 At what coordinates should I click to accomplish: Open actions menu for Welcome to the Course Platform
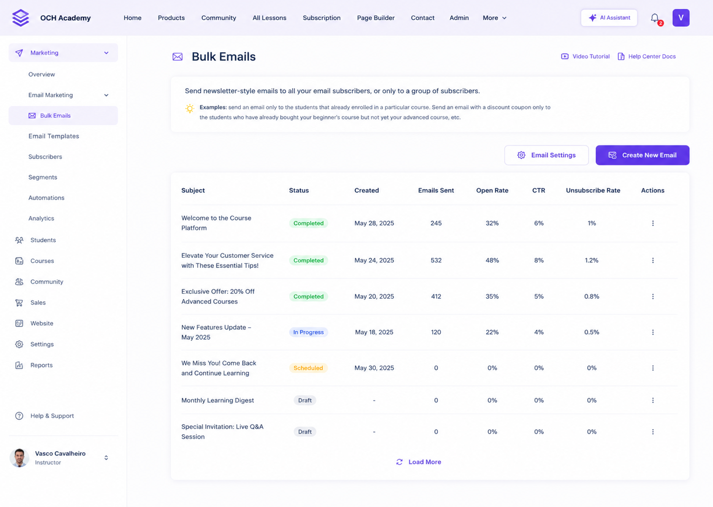click(653, 223)
